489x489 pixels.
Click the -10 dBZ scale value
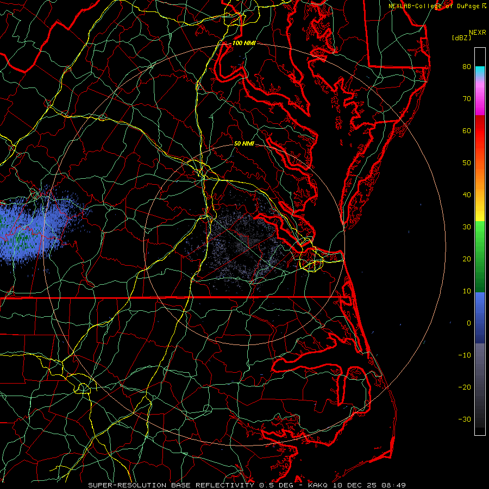pyautogui.click(x=465, y=355)
